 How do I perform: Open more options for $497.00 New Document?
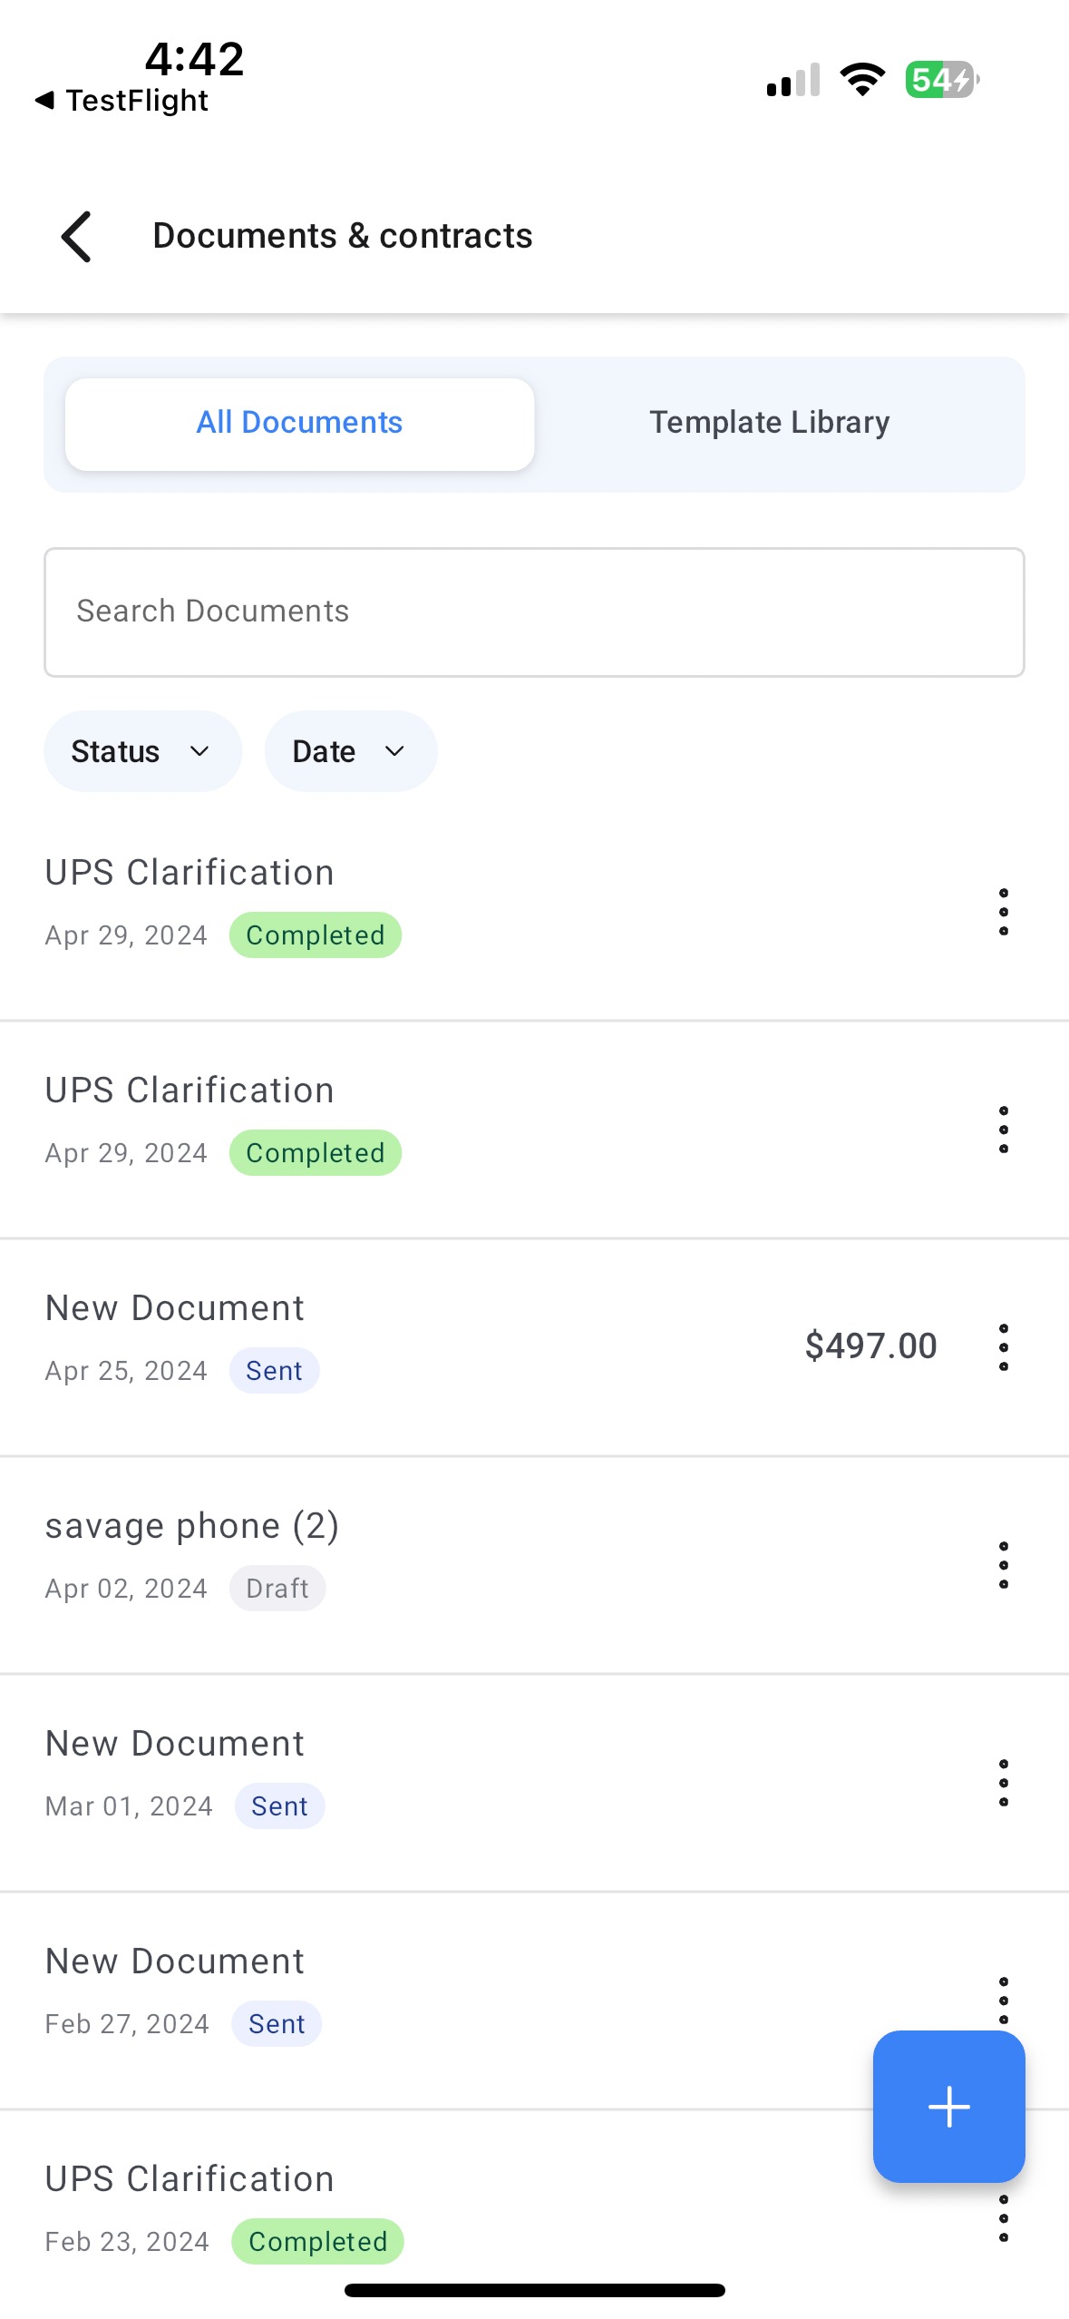(1003, 1347)
